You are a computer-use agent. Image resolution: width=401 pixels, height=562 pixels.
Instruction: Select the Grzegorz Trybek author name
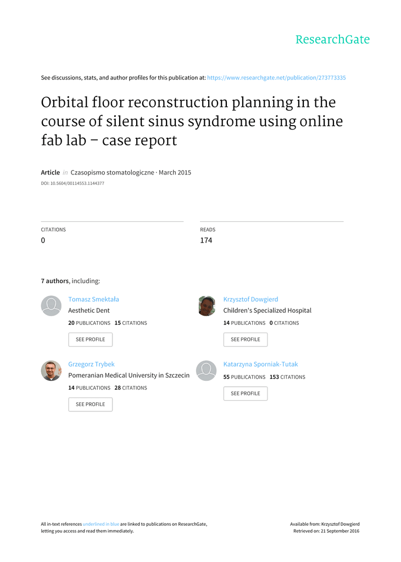[x=91, y=364]
